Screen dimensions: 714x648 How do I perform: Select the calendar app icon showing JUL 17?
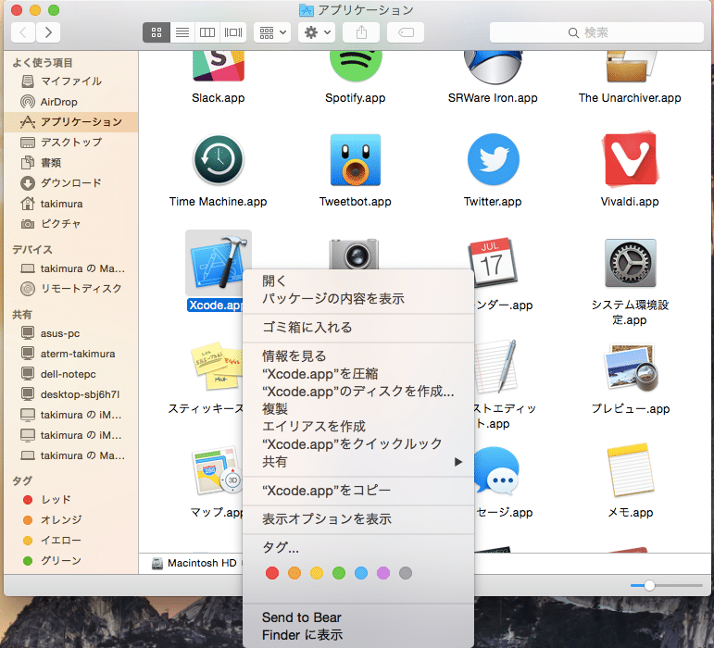point(493,263)
